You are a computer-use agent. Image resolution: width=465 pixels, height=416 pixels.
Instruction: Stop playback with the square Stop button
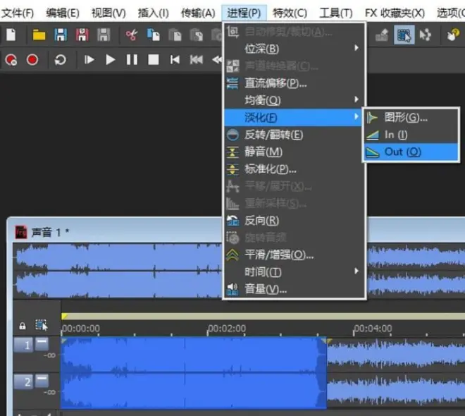[x=154, y=60]
